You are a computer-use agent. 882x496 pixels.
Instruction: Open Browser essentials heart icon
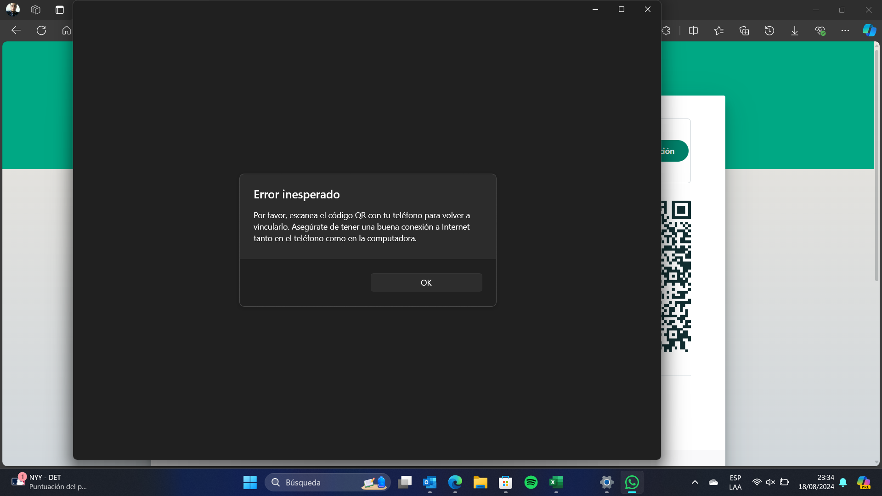point(820,30)
